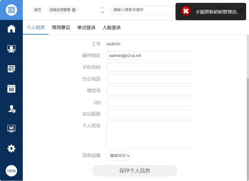This screenshot has height=181, width=249.
Task: Click the vertical scrollbar thumb
Action: pyautogui.click(x=248, y=129)
